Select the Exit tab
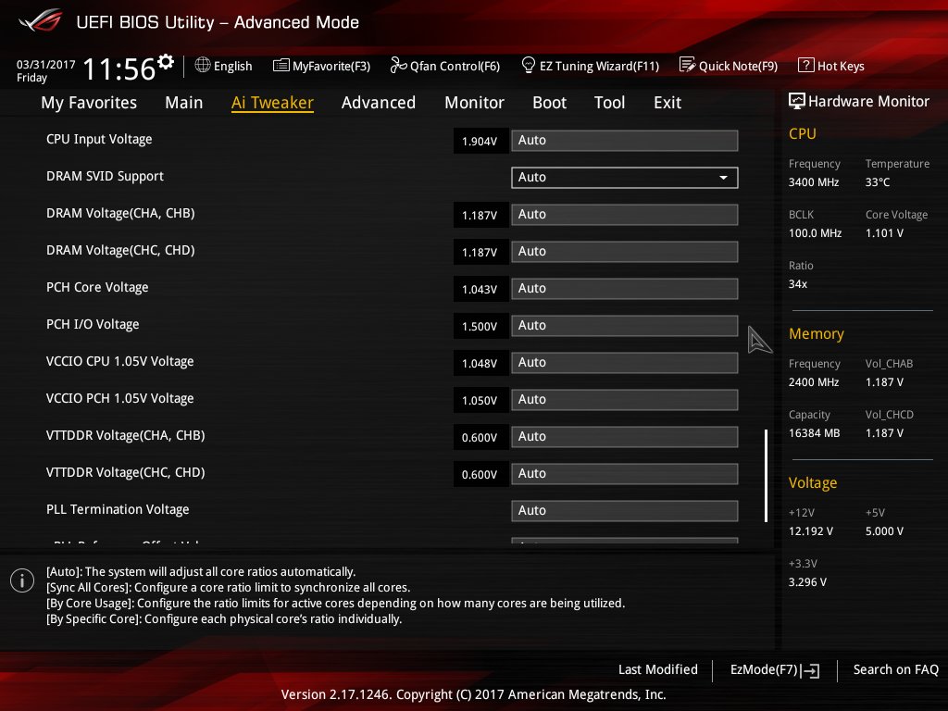The width and height of the screenshot is (948, 711). 667,102
